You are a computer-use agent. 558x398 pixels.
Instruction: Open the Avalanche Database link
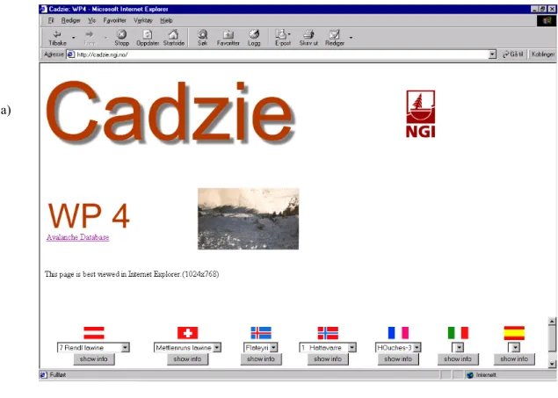click(x=77, y=237)
